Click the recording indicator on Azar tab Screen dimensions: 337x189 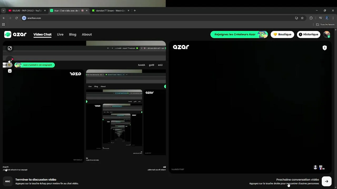pos(82,10)
